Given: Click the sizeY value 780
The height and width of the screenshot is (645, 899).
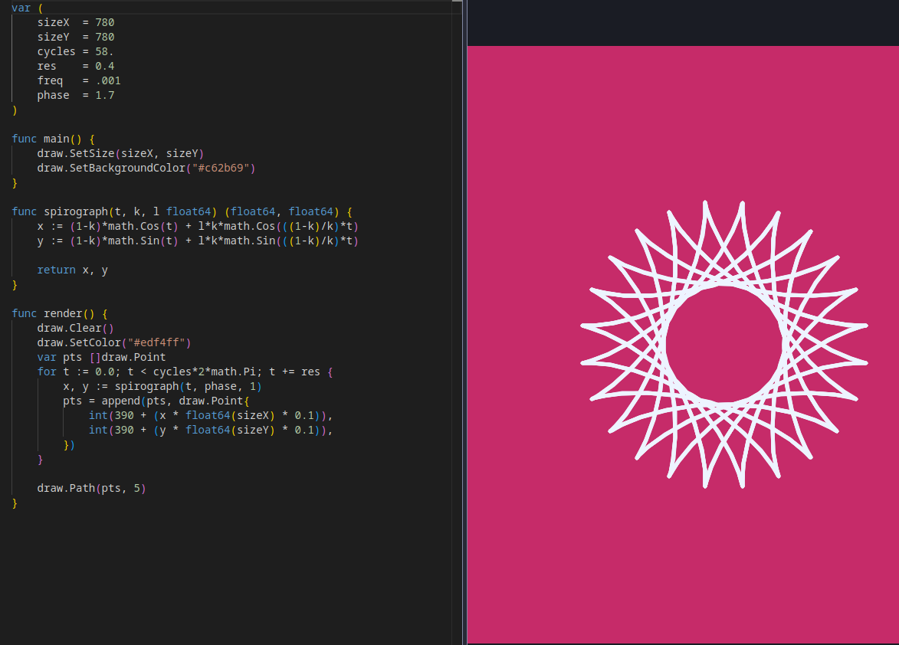Looking at the screenshot, I should [x=104, y=37].
